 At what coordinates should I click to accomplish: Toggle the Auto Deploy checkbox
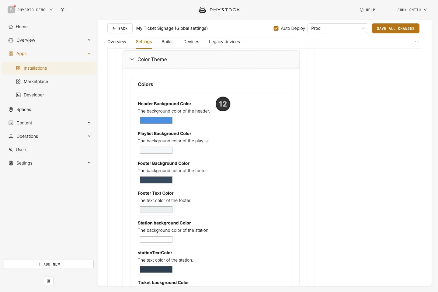(276, 28)
